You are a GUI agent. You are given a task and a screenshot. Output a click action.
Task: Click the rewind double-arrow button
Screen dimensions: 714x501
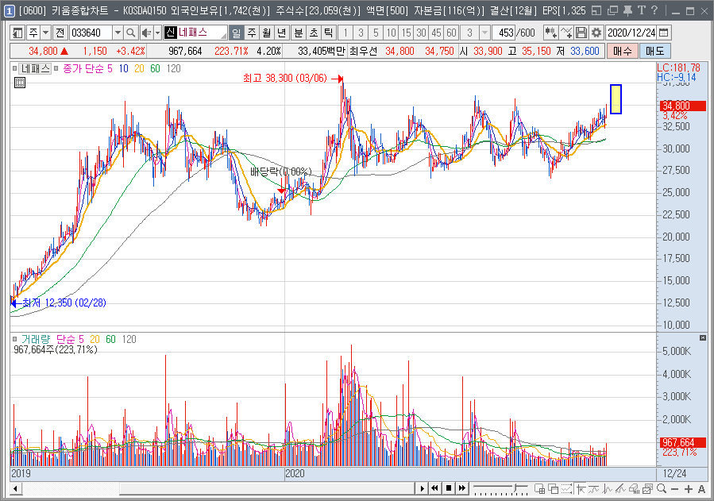click(x=435, y=488)
